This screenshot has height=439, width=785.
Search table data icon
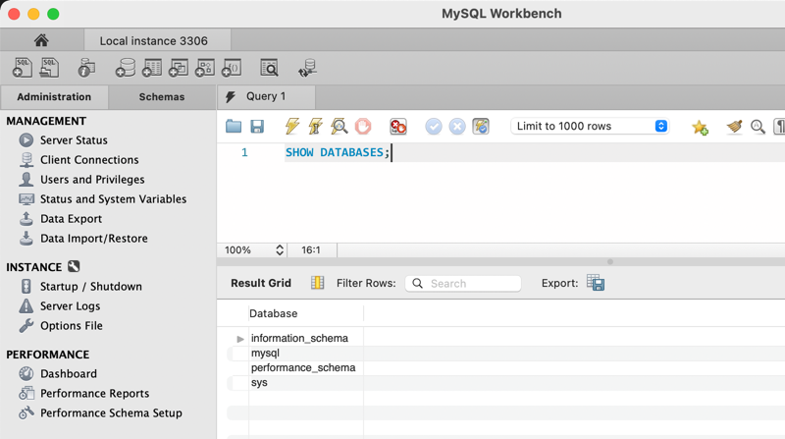tap(269, 68)
